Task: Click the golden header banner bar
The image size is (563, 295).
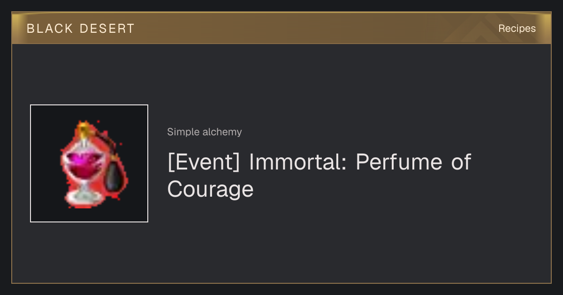Action: [x=281, y=28]
